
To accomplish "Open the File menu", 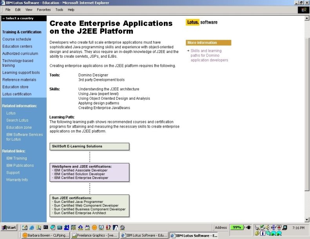I will pyautogui.click(x=8, y=10).
